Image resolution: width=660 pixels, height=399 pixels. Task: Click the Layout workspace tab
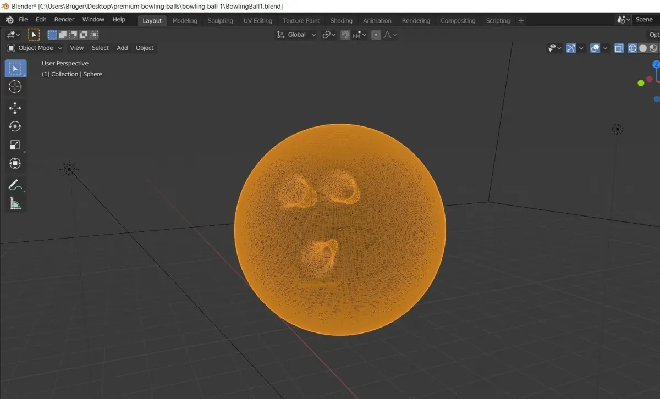point(152,20)
